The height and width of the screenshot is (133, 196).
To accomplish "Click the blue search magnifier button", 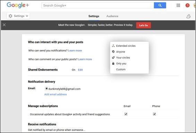I will (x=160, y=6).
